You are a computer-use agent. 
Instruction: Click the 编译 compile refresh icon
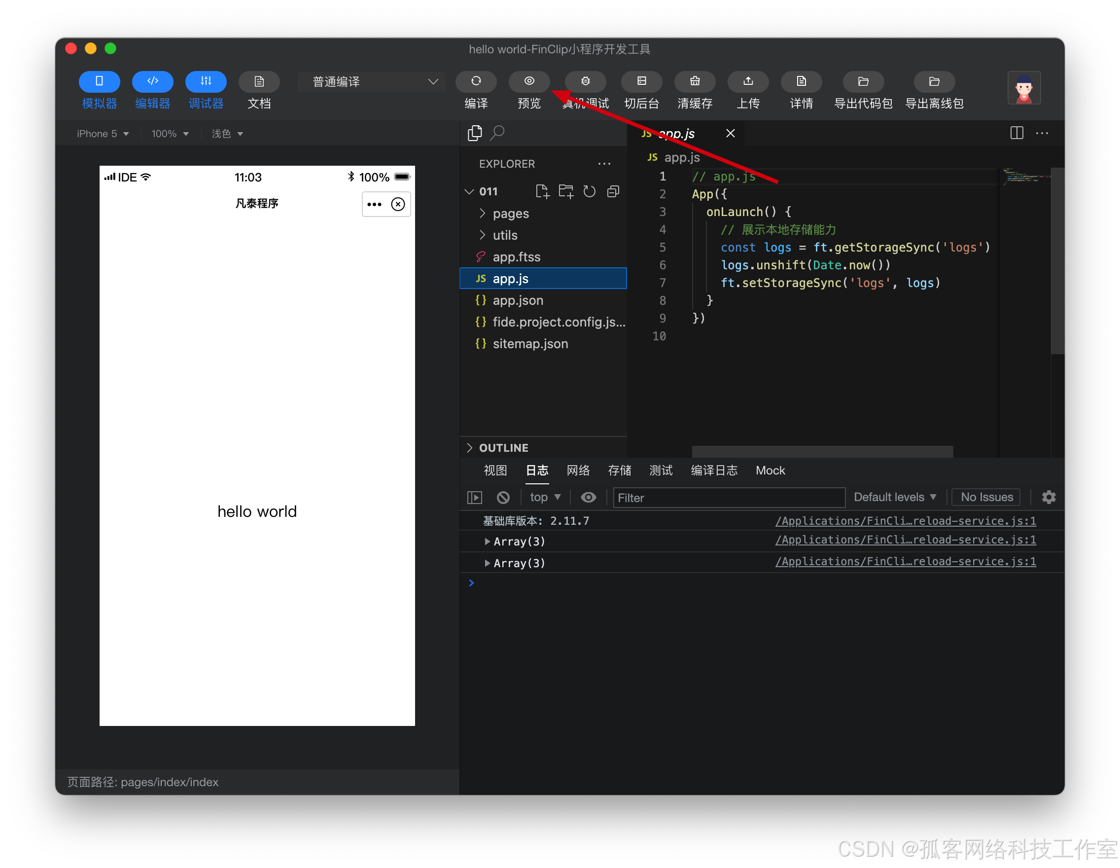[475, 81]
